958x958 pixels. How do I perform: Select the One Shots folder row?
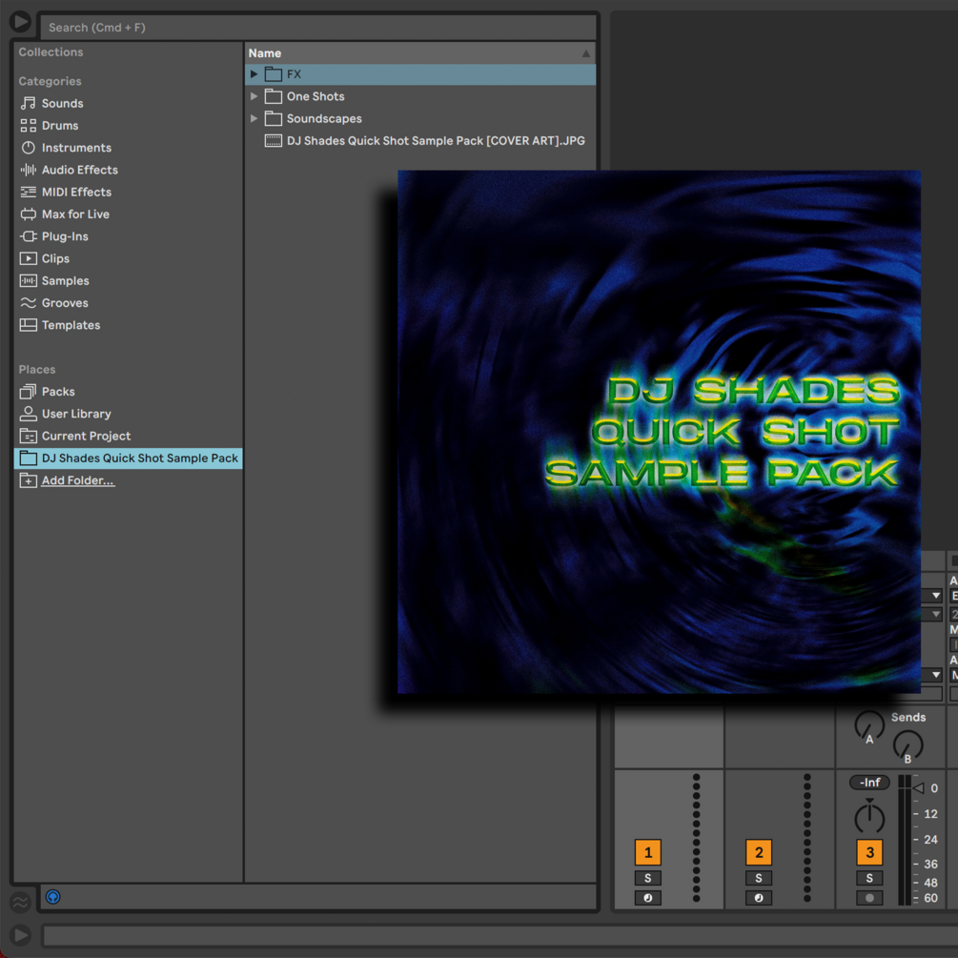(x=420, y=96)
